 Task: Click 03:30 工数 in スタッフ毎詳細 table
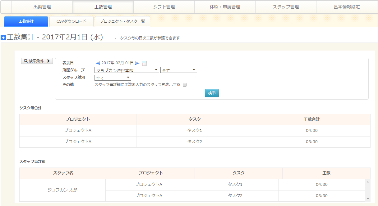point(322,196)
